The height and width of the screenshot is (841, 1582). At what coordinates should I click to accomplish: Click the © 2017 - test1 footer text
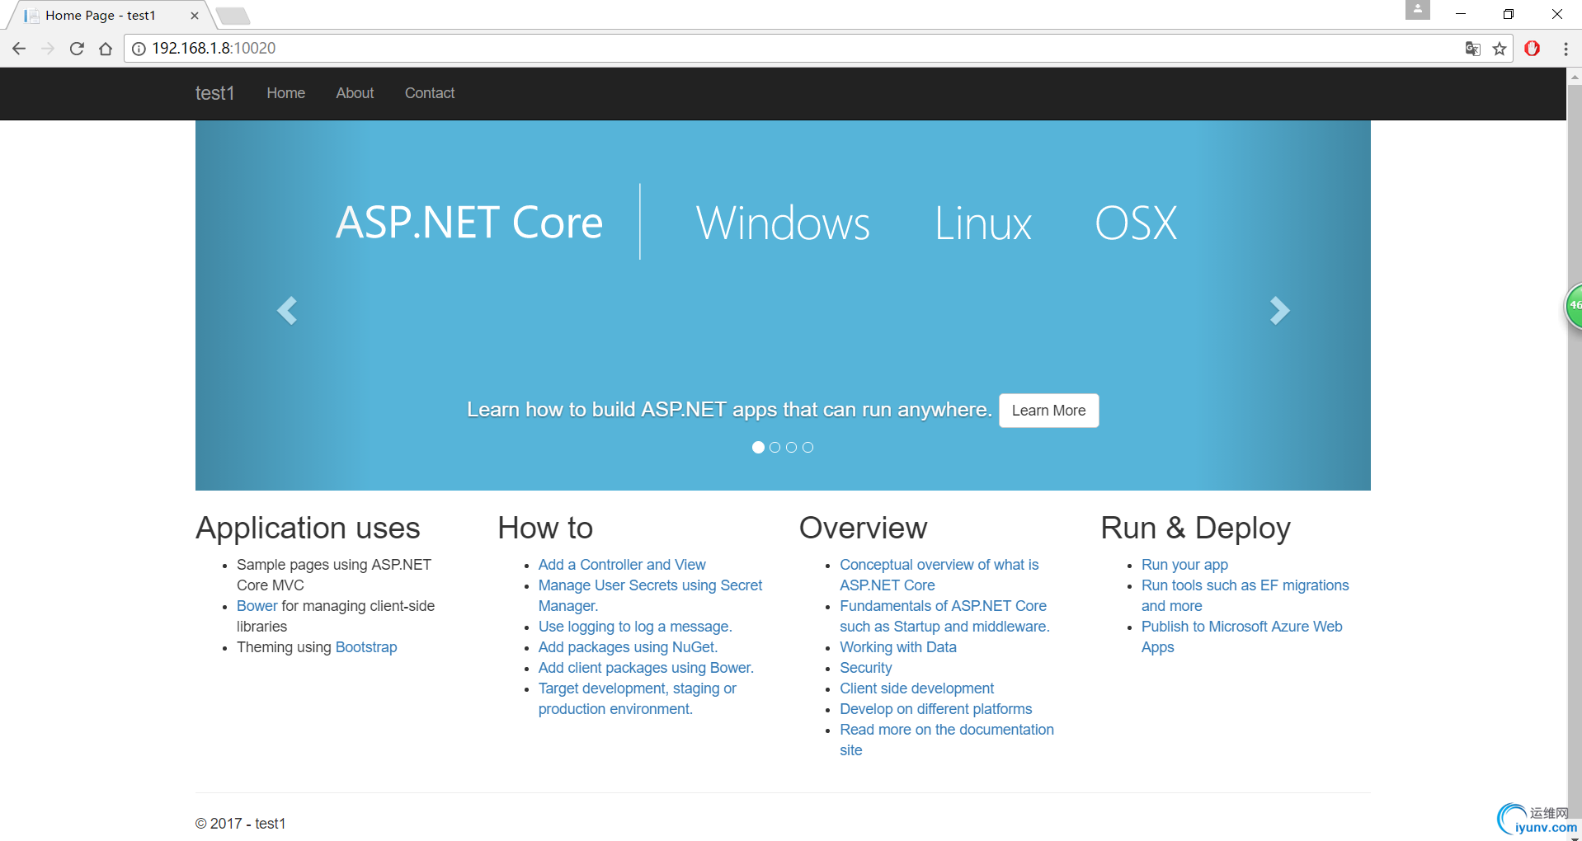[x=240, y=824]
